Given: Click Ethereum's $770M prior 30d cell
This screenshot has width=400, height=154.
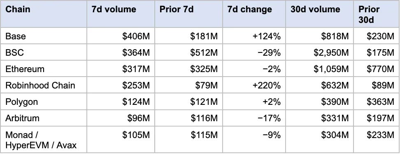Looking at the screenshot, I should point(376,69).
